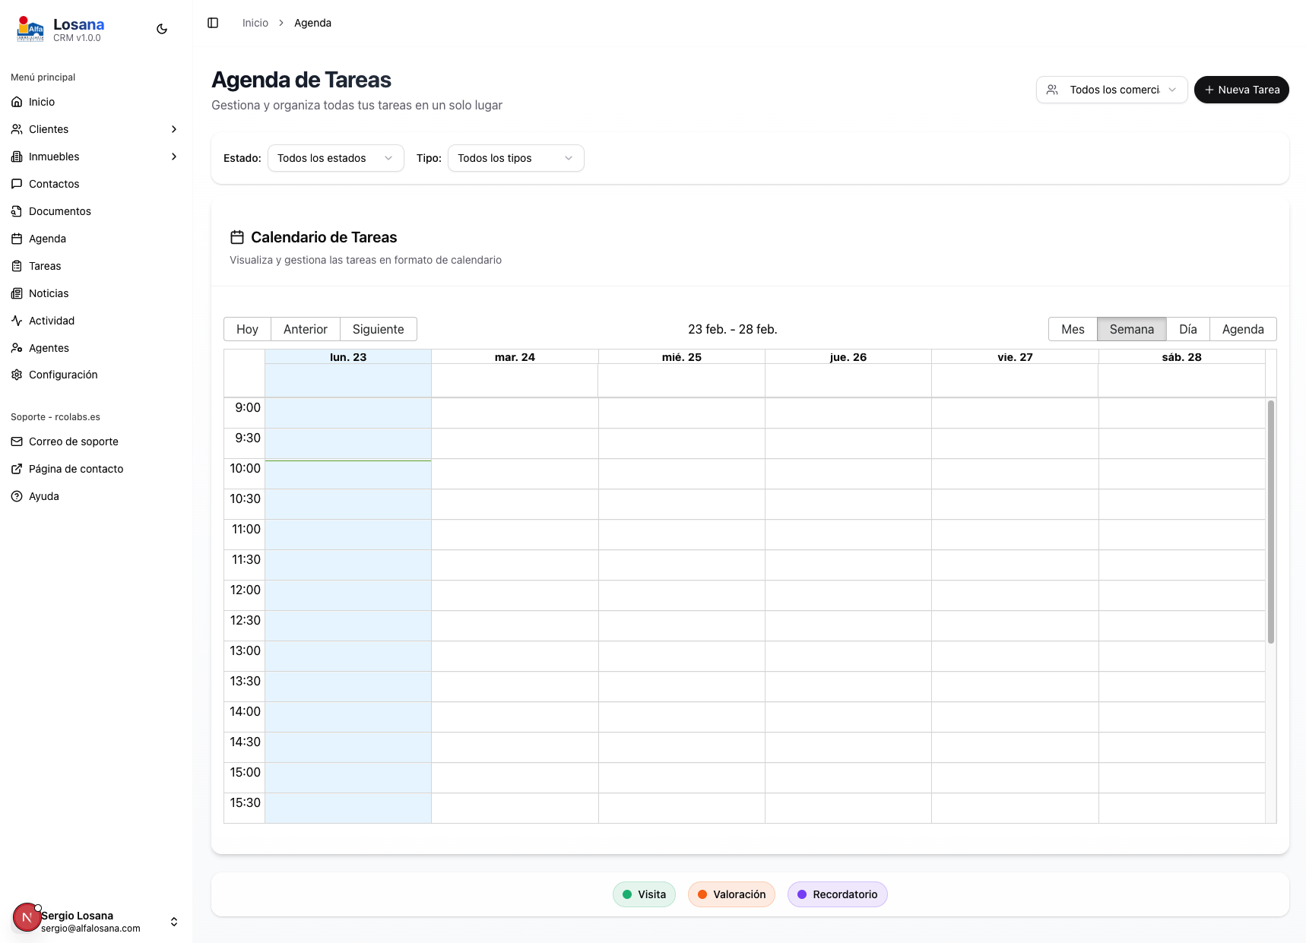Toggle dark mode moon icon
The width and height of the screenshot is (1306, 943).
point(162,29)
